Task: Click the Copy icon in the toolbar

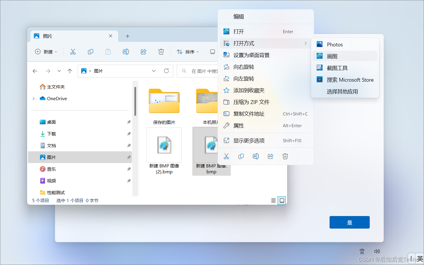Action: 91,51
